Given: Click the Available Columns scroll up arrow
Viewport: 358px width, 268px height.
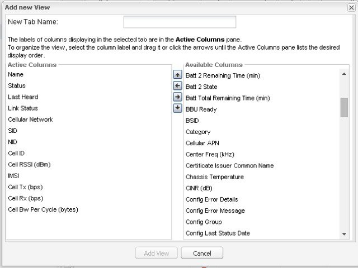Looking at the screenshot, I should 344,74.
